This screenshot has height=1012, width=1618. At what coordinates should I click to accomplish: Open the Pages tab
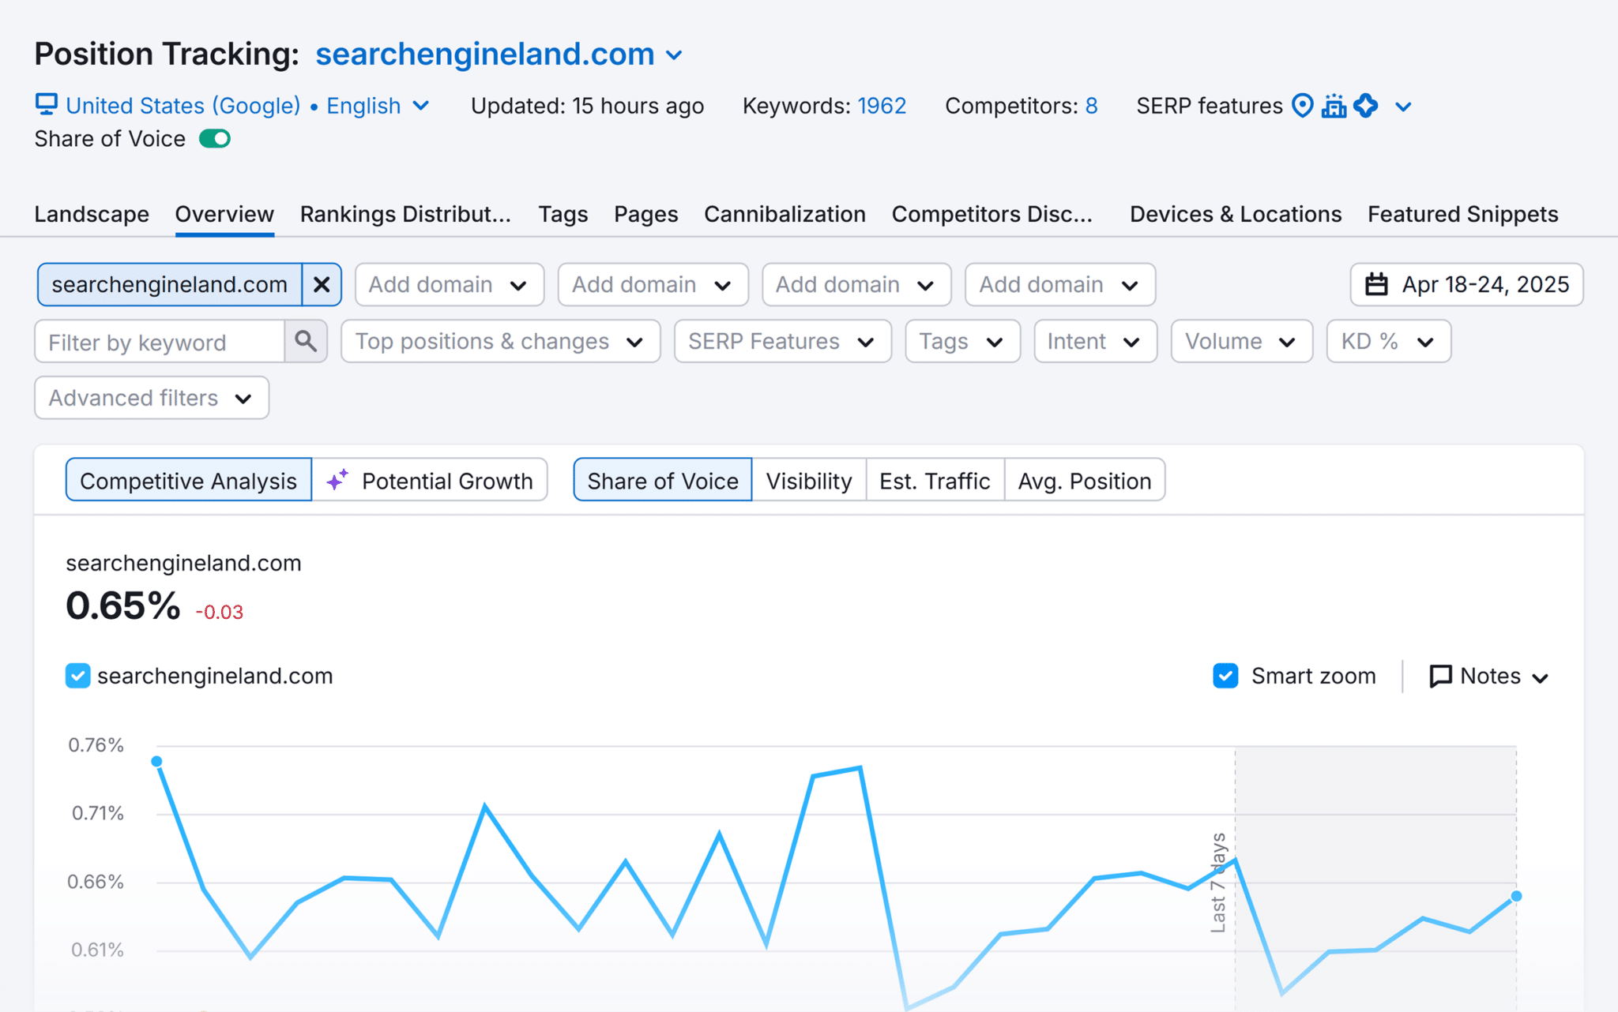pyautogui.click(x=645, y=214)
